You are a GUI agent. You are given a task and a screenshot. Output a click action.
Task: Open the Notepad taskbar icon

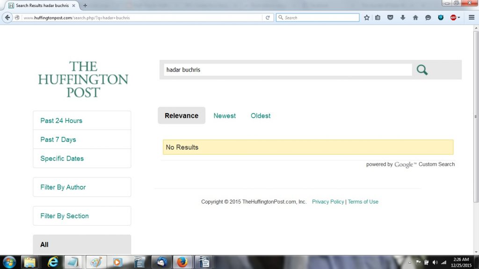point(73,262)
